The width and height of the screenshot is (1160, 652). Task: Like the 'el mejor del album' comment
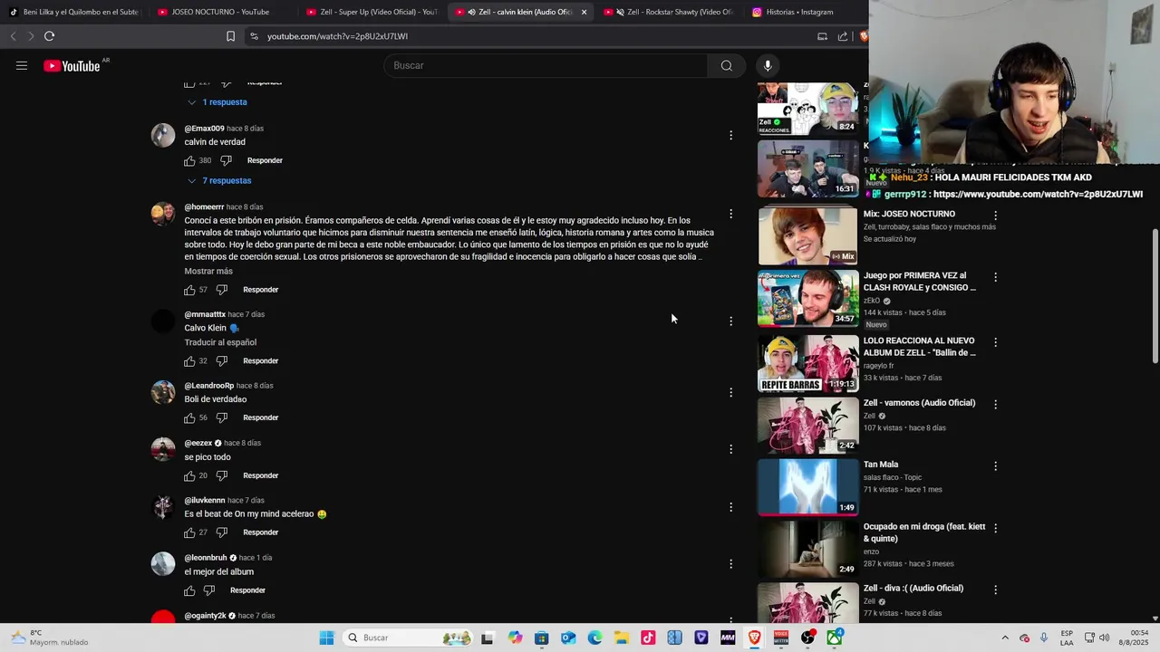189,590
